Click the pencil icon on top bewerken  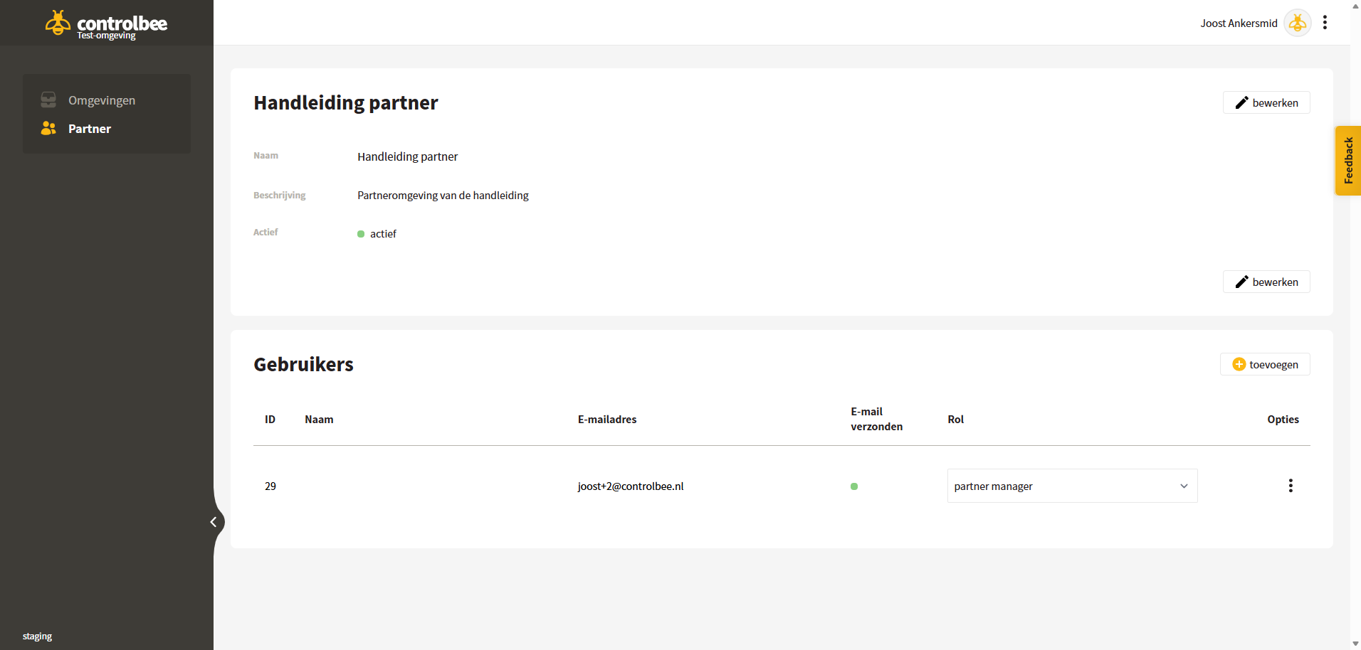[1241, 102]
